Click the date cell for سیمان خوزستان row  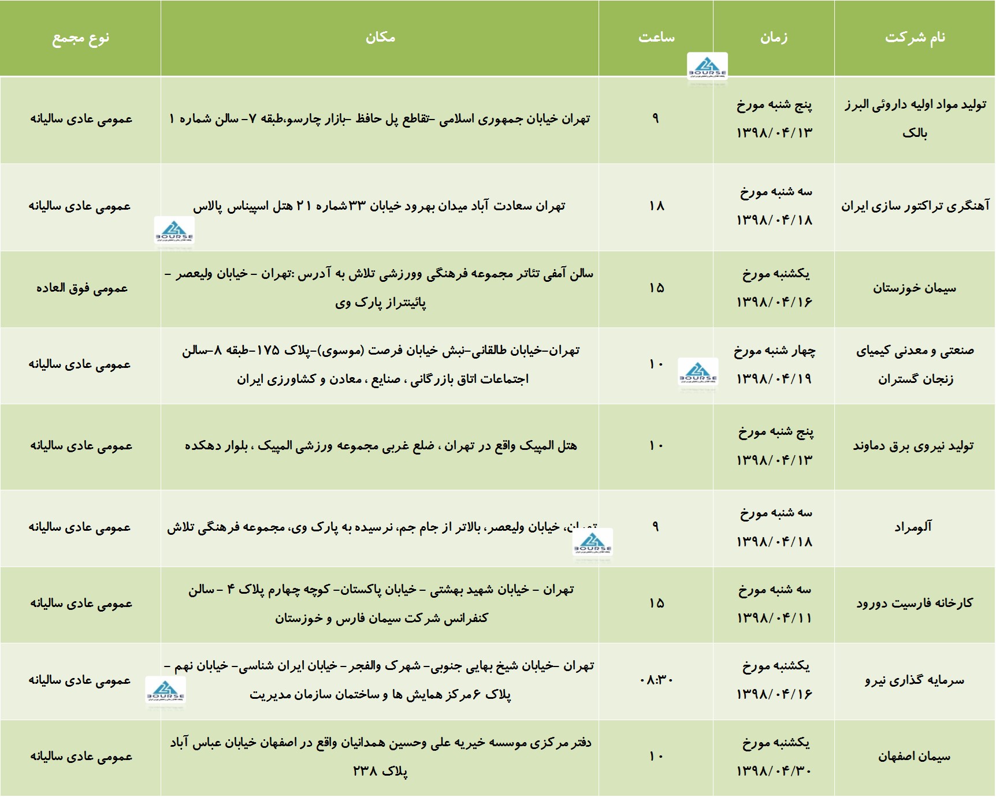click(774, 288)
